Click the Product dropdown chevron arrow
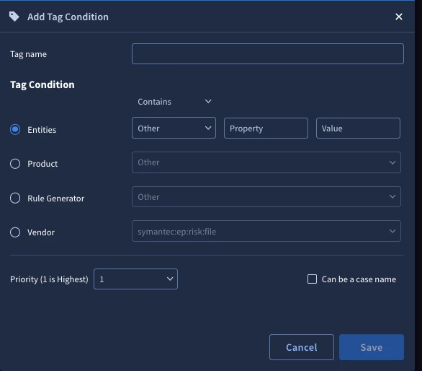Viewport: 422px width, 371px height. tap(392, 162)
